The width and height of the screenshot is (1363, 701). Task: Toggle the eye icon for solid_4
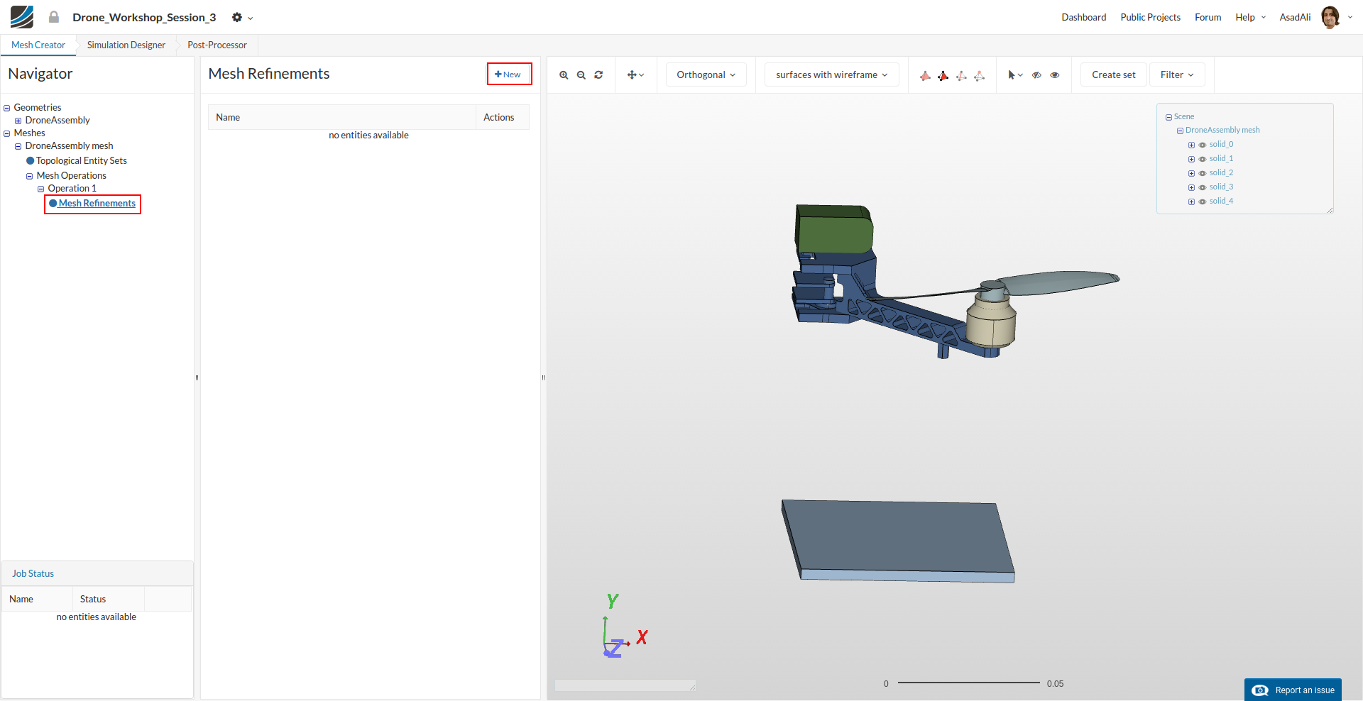click(x=1203, y=202)
